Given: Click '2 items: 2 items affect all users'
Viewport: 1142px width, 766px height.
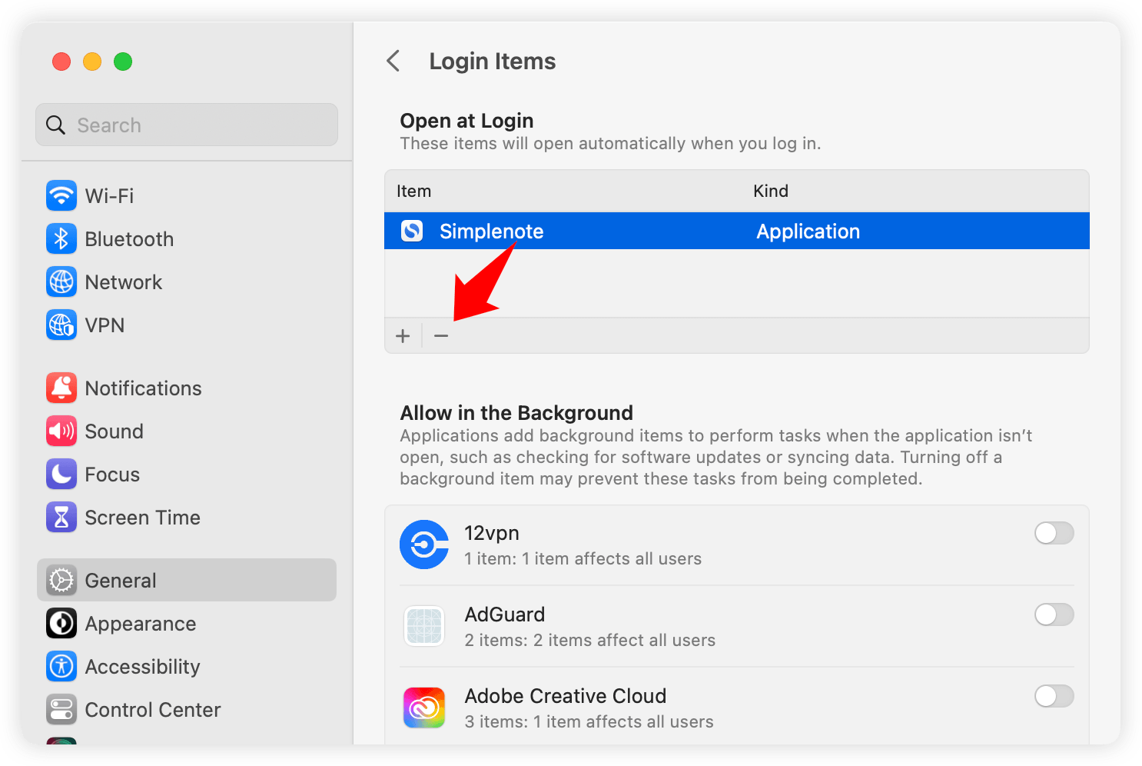Looking at the screenshot, I should [590, 640].
